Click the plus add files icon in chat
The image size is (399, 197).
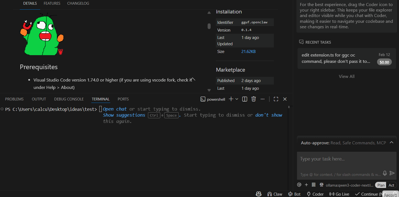click(x=306, y=185)
